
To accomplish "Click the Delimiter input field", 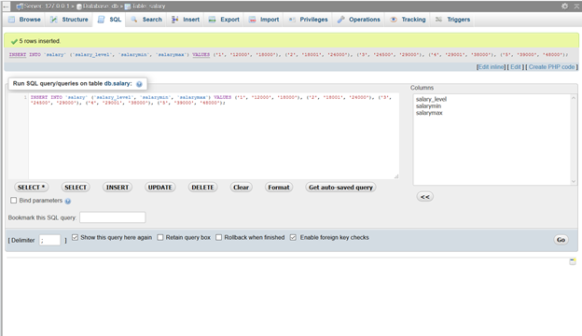I will tap(49, 240).
